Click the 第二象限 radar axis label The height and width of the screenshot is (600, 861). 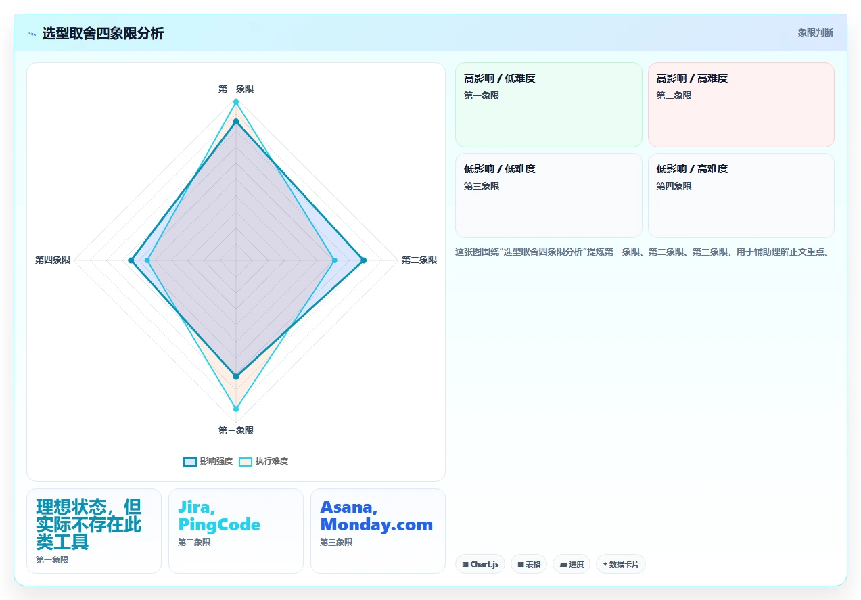coord(419,260)
